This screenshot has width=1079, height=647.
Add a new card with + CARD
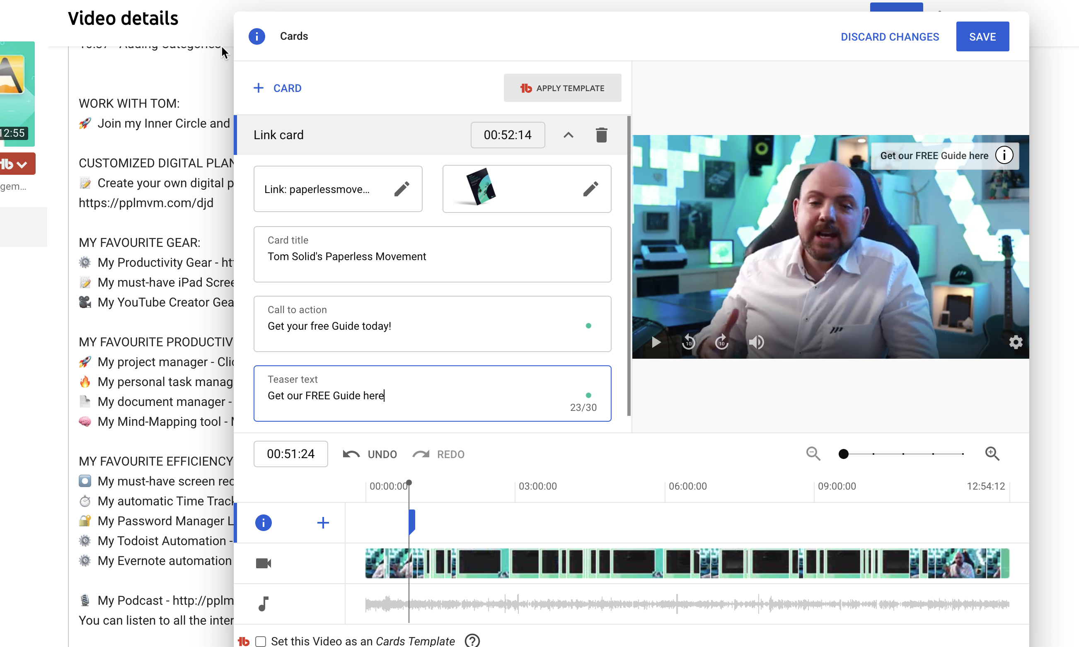[277, 88]
